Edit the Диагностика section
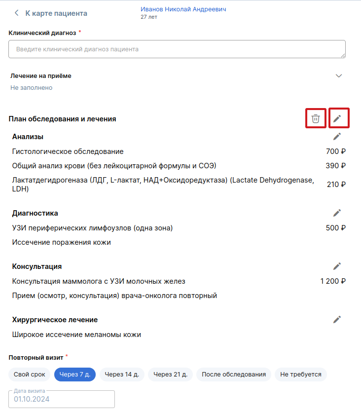Viewport: 361px width, 413px height. click(337, 213)
